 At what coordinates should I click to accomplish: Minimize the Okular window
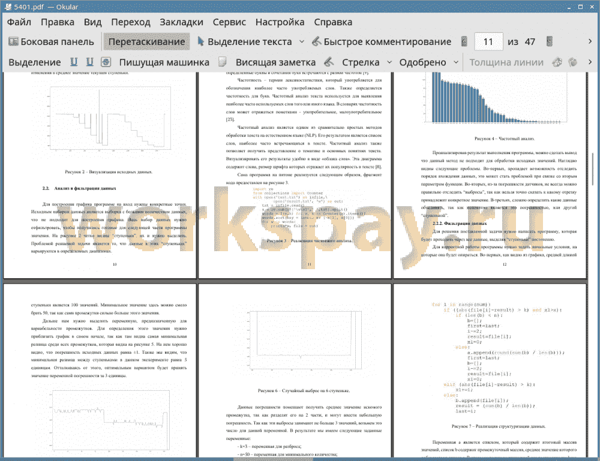pos(569,7)
